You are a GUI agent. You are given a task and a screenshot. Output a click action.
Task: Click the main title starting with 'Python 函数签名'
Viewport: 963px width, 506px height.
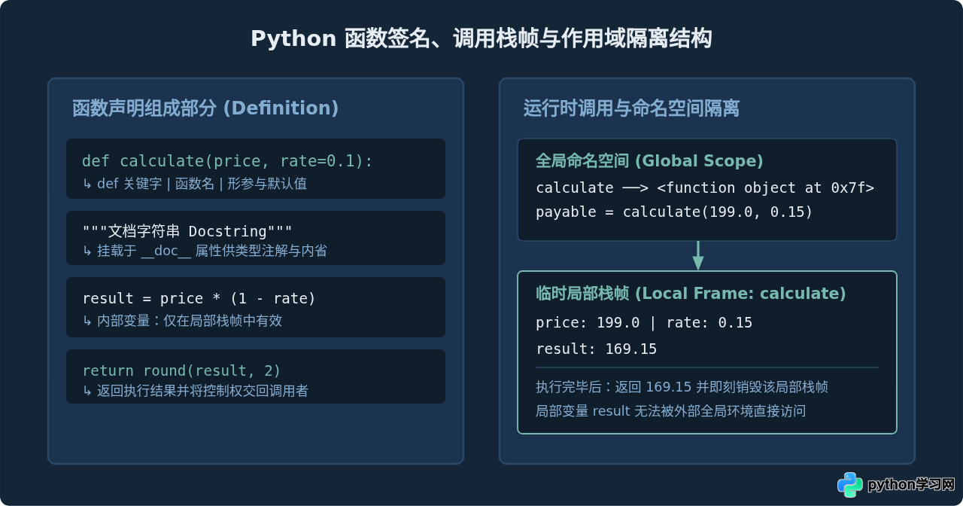point(481,38)
